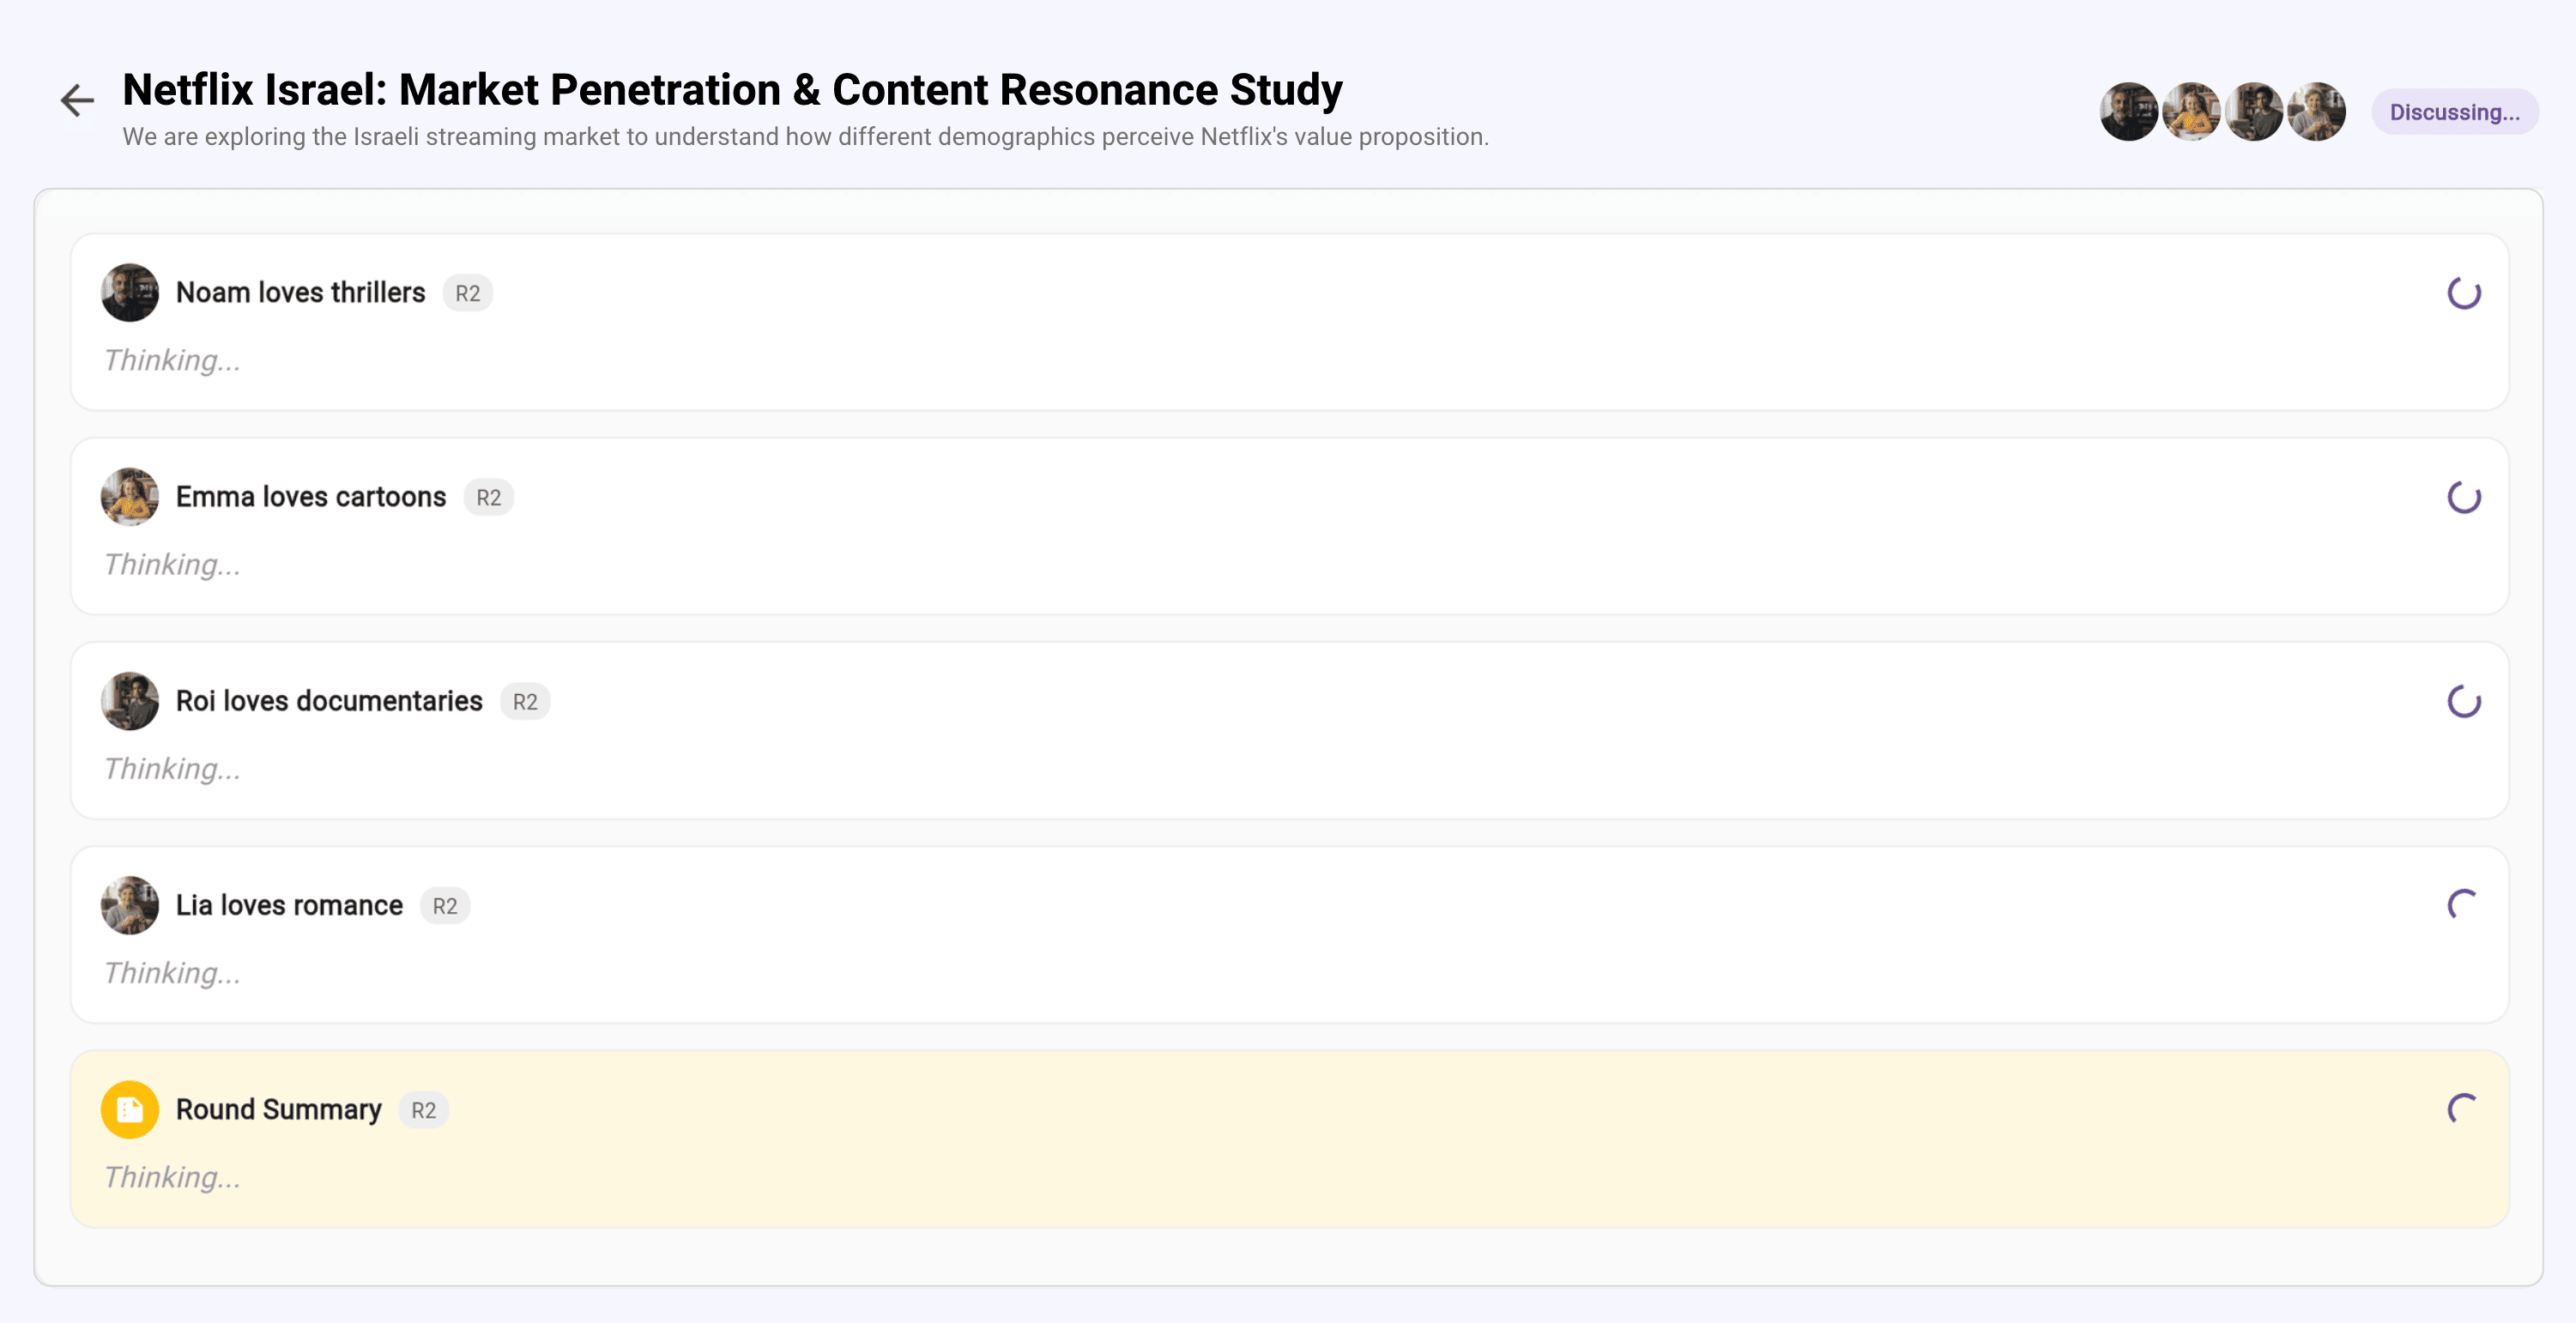Open Lia's avatar in her card
The height and width of the screenshot is (1323, 2576).
coord(130,906)
